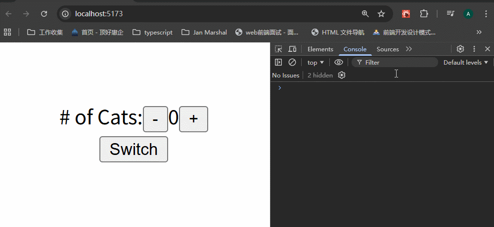
Task: Expand the hidden bookmarks overflow chevron
Action: (479, 32)
